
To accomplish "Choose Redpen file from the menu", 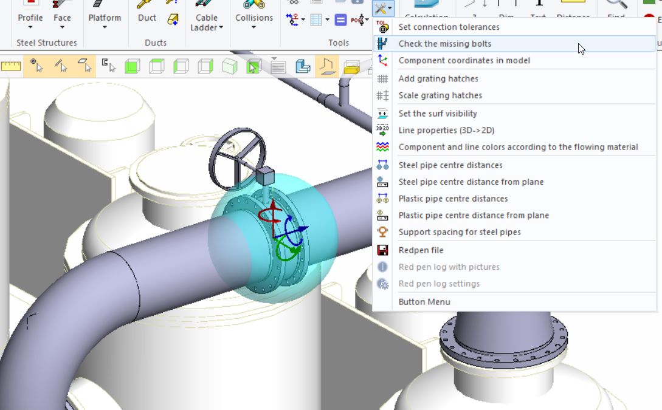I will (421, 250).
